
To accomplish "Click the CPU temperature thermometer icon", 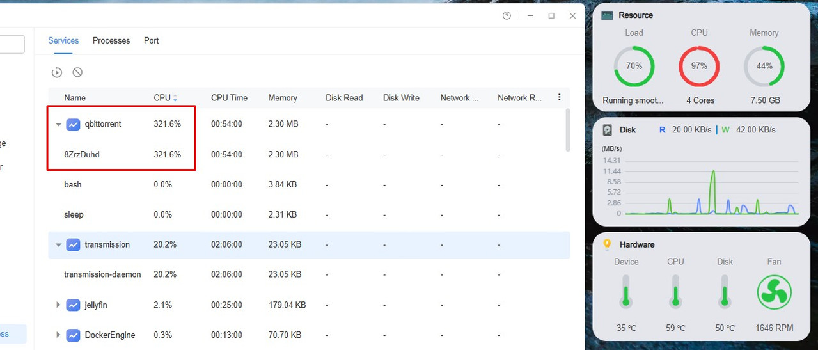I will 675,292.
